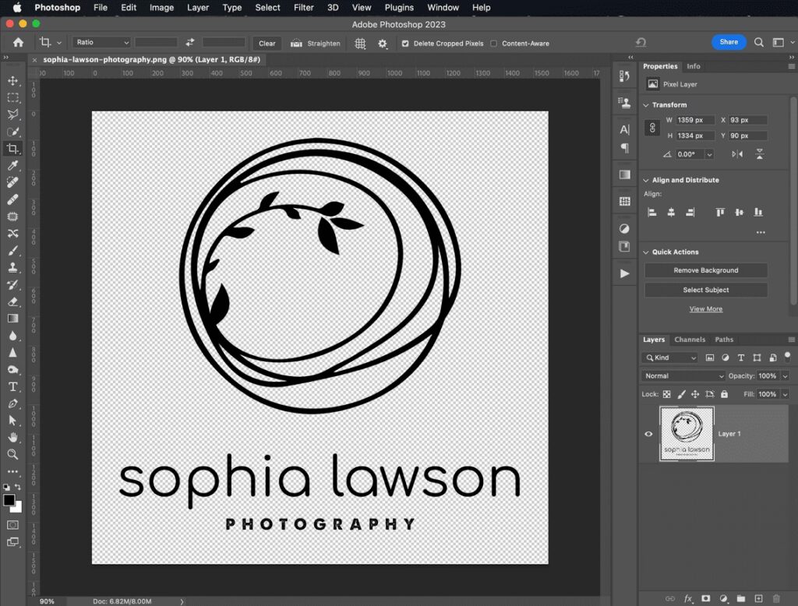Viewport: 798px width, 606px height.
Task: Choose the Zoom tool
Action: pos(12,454)
